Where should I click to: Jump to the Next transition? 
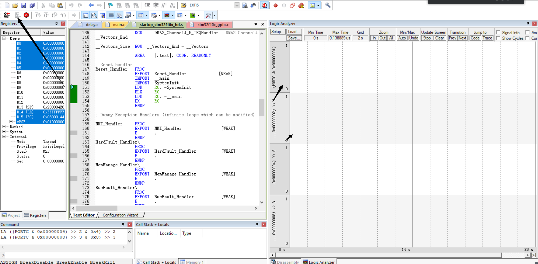tap(462, 38)
